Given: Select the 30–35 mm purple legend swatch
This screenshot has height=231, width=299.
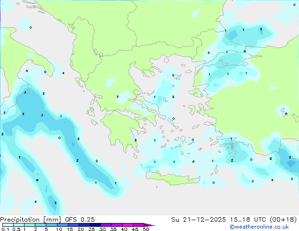Looking at the screenshot, I should [x=106, y=225].
